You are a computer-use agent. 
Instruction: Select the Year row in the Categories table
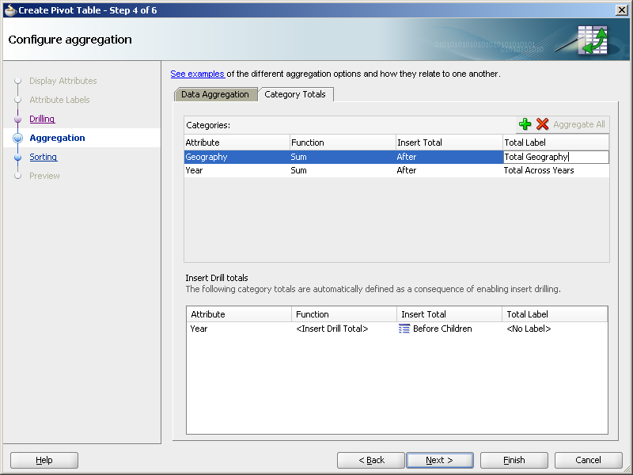237,170
